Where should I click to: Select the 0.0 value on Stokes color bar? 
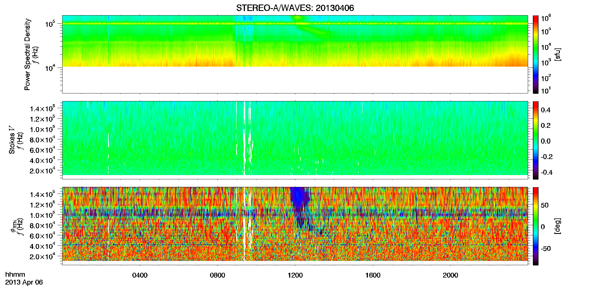[x=546, y=141]
